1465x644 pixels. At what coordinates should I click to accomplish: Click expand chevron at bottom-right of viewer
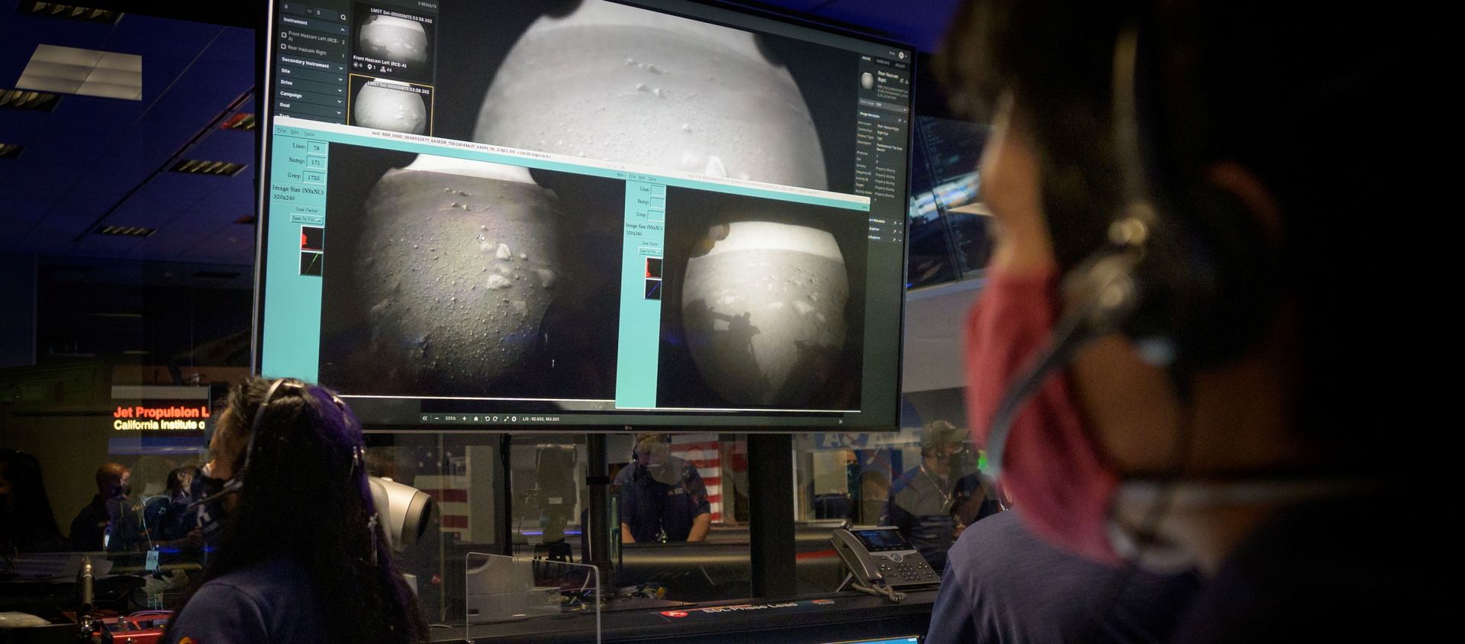pyautogui.click(x=841, y=421)
